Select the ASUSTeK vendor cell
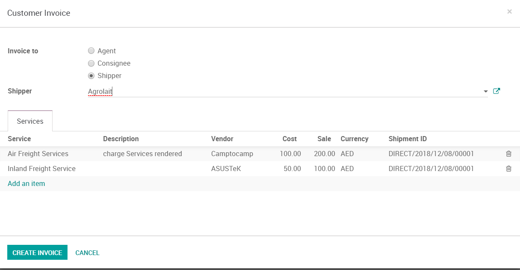 [x=226, y=168]
